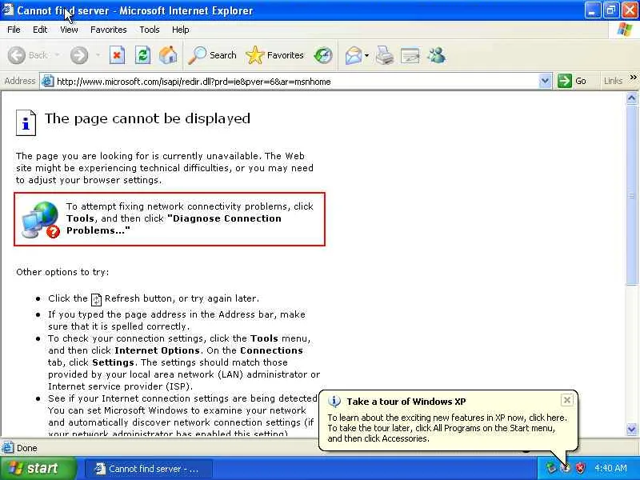
Task: Click the inline Refresh icon in list
Action: click(96, 299)
